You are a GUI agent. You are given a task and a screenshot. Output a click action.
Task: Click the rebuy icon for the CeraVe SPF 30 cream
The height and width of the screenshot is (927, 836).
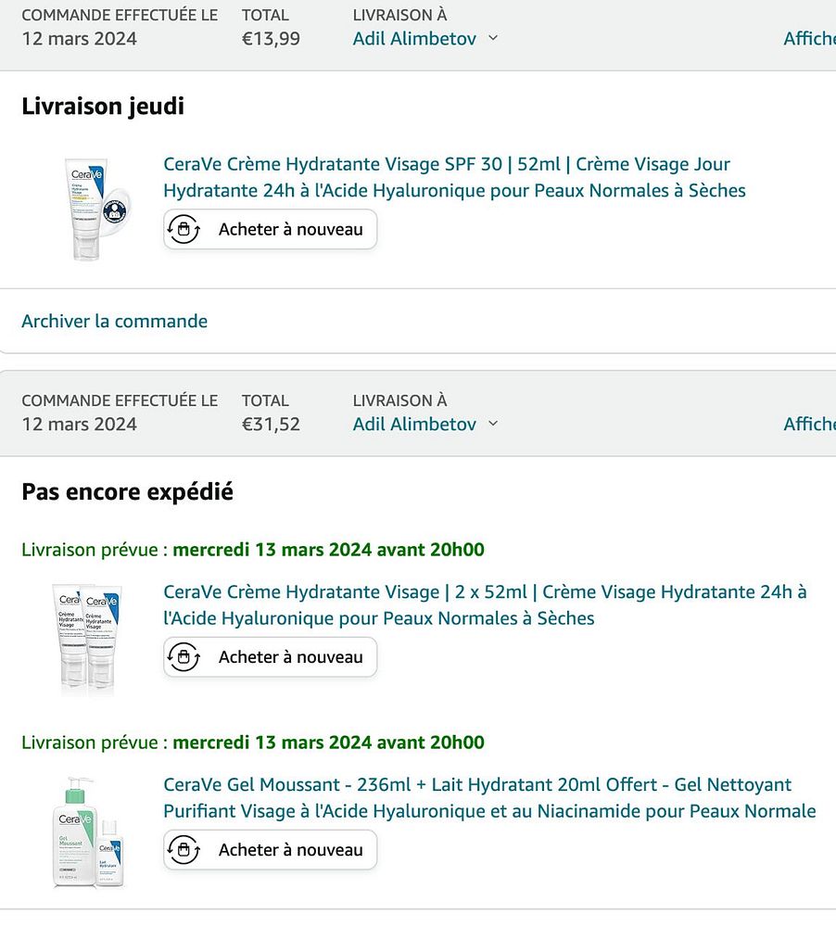point(184,229)
